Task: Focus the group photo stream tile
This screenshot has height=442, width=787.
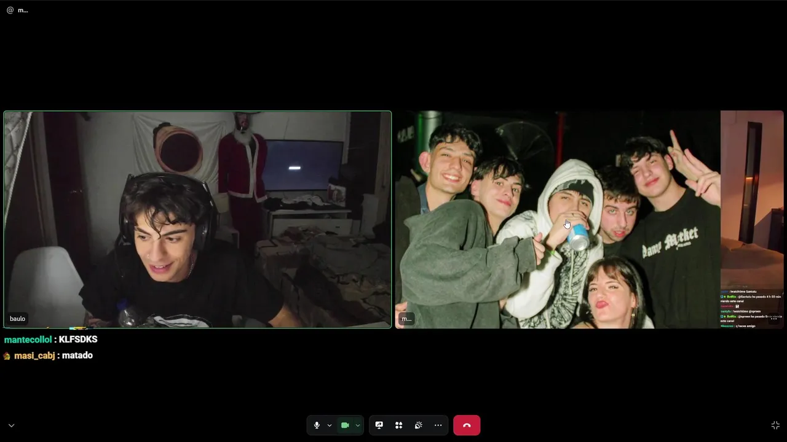Action: coord(589,219)
